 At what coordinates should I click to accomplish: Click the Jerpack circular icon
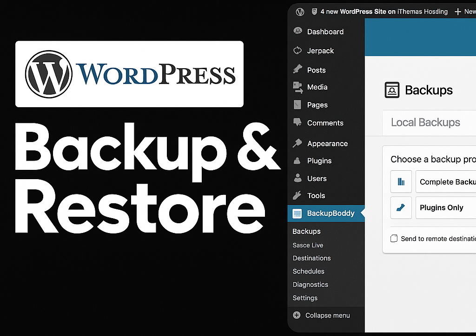click(297, 50)
